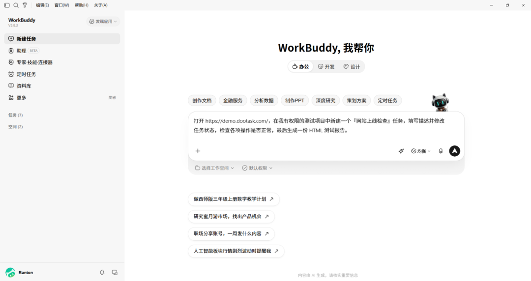
Task: Click the sparkle enhance-prompt icon
Action: click(x=401, y=151)
